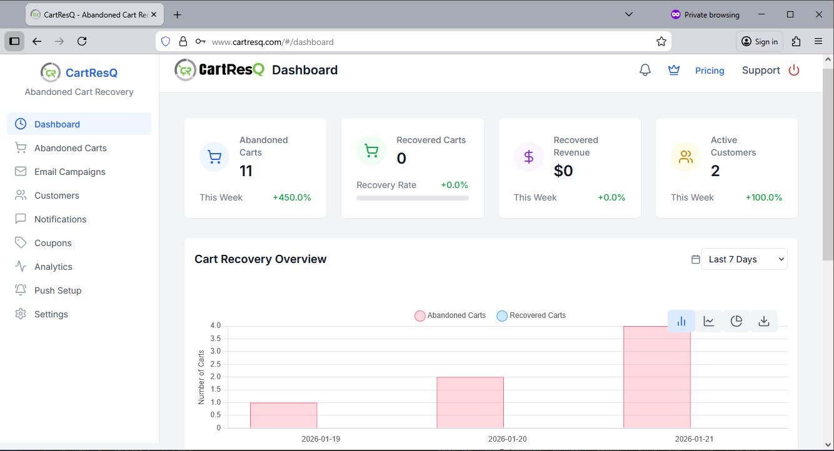The width and height of the screenshot is (834, 451).
Task: Click the red power logout icon
Action: point(794,70)
